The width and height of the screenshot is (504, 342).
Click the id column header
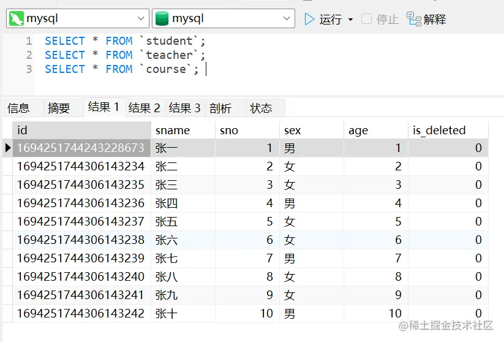click(x=81, y=131)
